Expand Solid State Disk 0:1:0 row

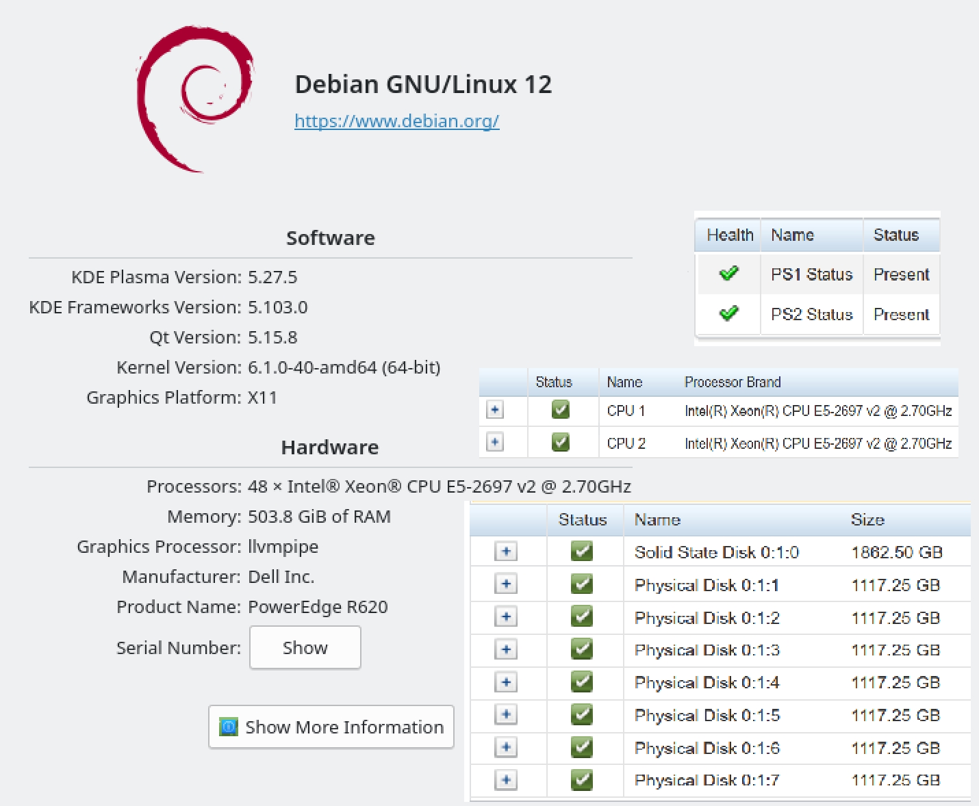pyautogui.click(x=506, y=551)
